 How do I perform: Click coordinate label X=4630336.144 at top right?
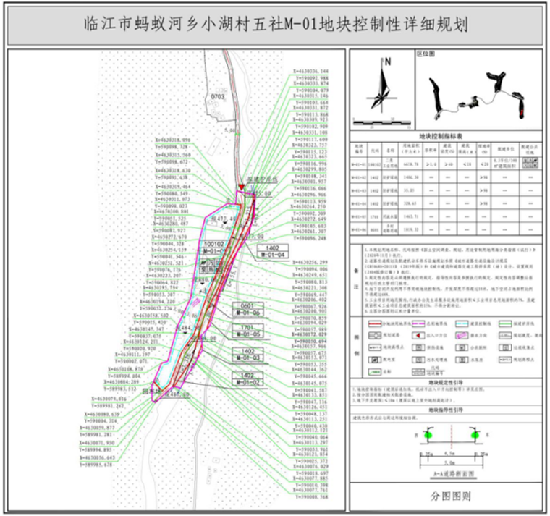(x=311, y=71)
